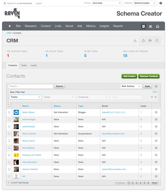Open the CRM contacts icon in navigation bar
The image size is (167, 191).
(144, 26)
